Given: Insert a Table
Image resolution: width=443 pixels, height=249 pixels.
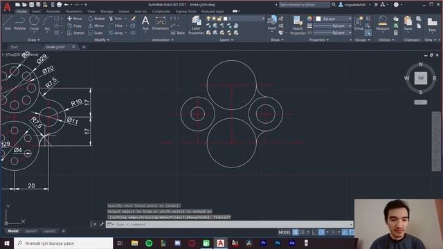Looking at the screenshot, I should (178, 33).
